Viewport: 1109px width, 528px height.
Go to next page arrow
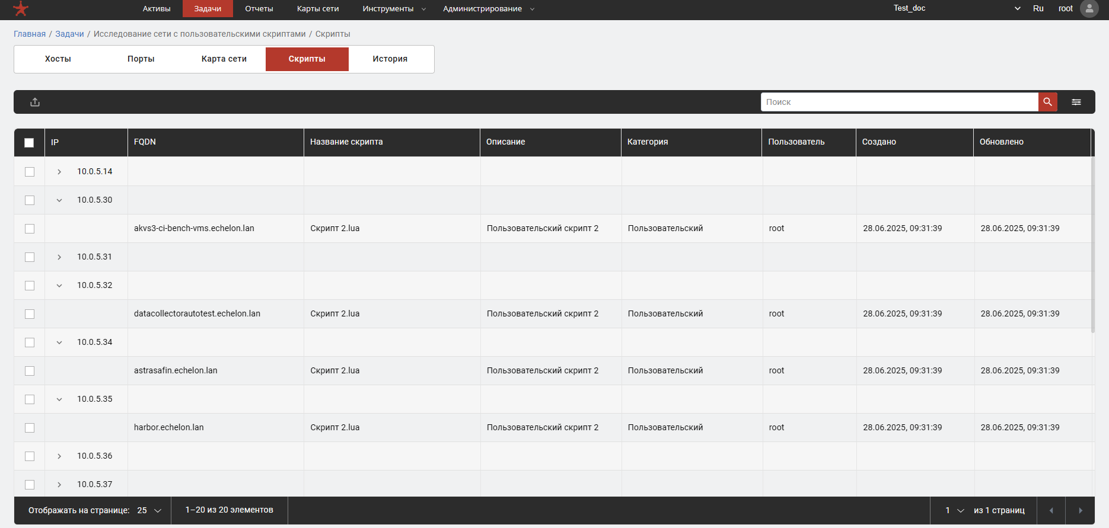pos(1080,510)
